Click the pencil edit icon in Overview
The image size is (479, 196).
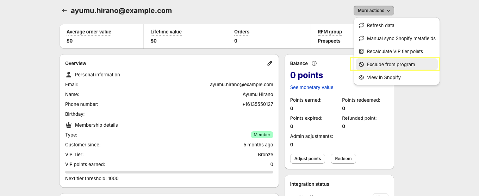click(x=270, y=63)
